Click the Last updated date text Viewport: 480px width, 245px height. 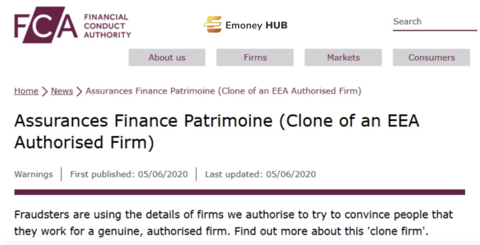[x=260, y=174]
